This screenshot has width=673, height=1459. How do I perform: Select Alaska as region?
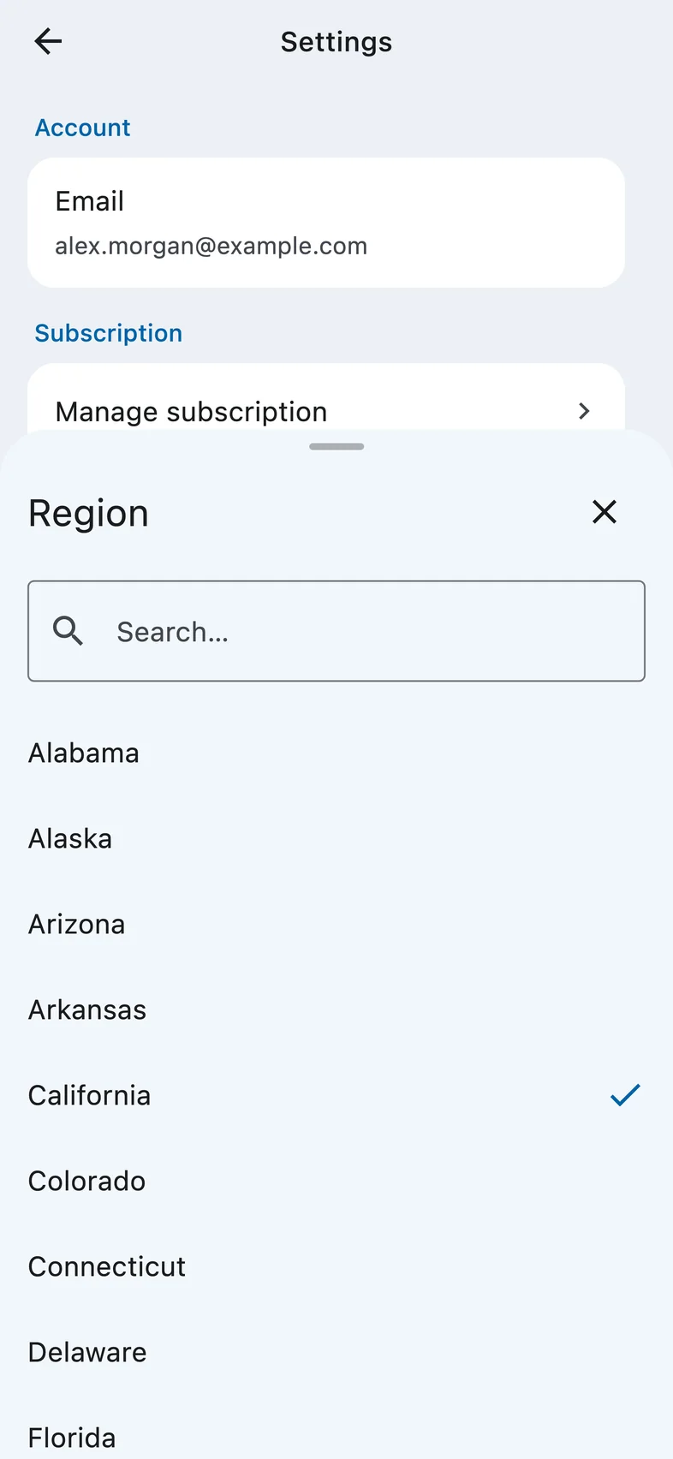click(336, 838)
